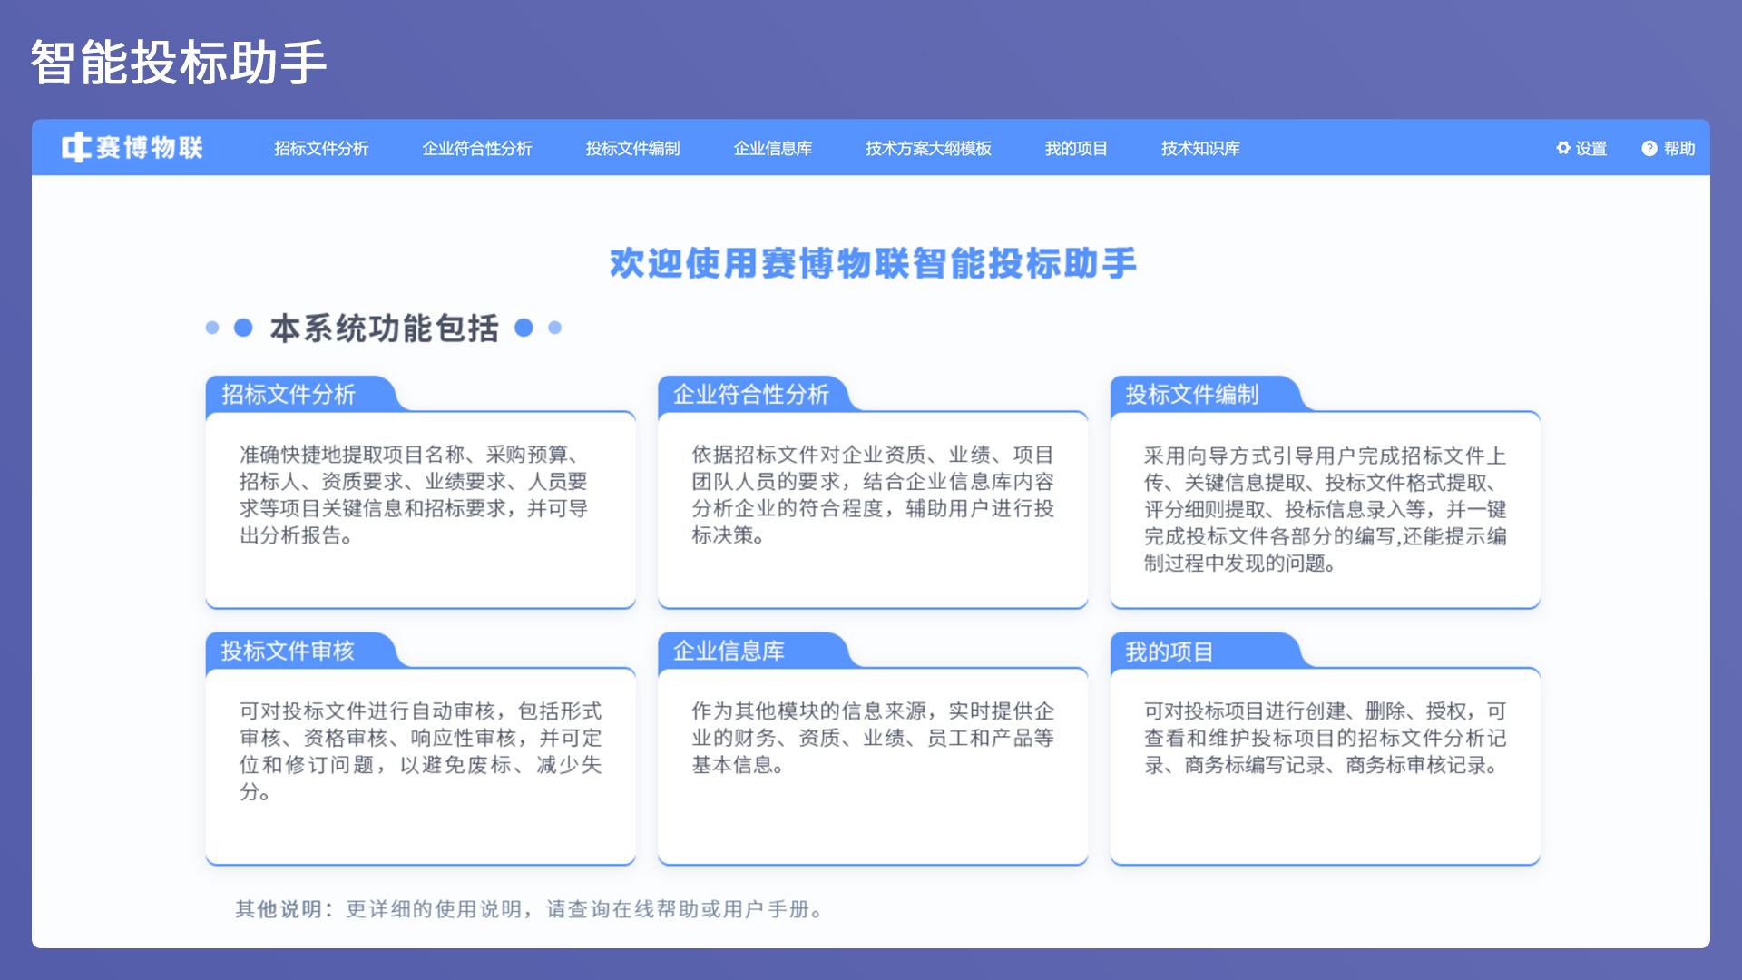Click the 企业信息库 card header
Viewport: 1742px width, 980px height.
729,652
